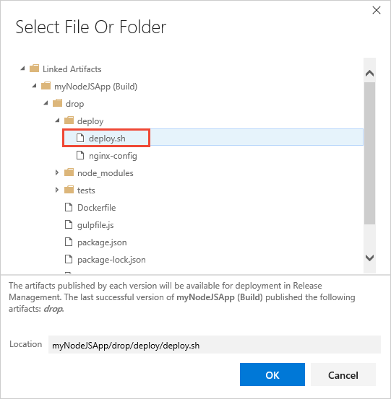Select the deploy.sh file

(107, 139)
